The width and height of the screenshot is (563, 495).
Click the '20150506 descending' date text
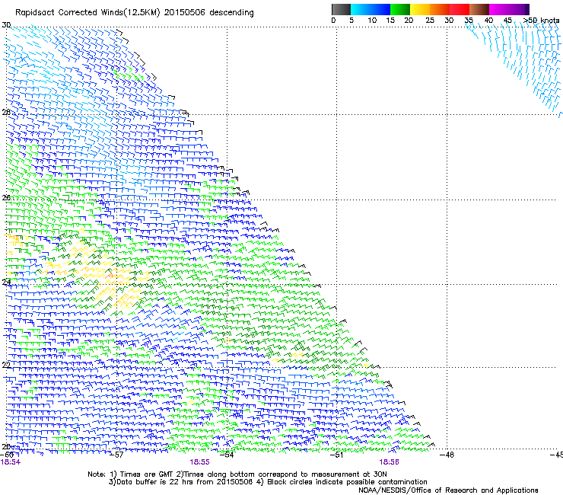click(208, 13)
